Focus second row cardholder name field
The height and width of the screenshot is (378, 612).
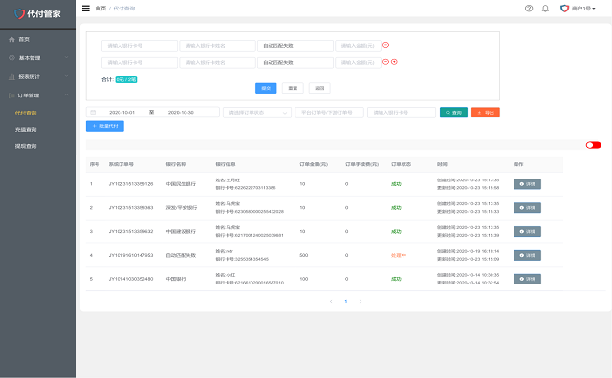point(217,63)
